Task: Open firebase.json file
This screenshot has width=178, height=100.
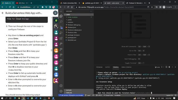Action: (72, 27)
